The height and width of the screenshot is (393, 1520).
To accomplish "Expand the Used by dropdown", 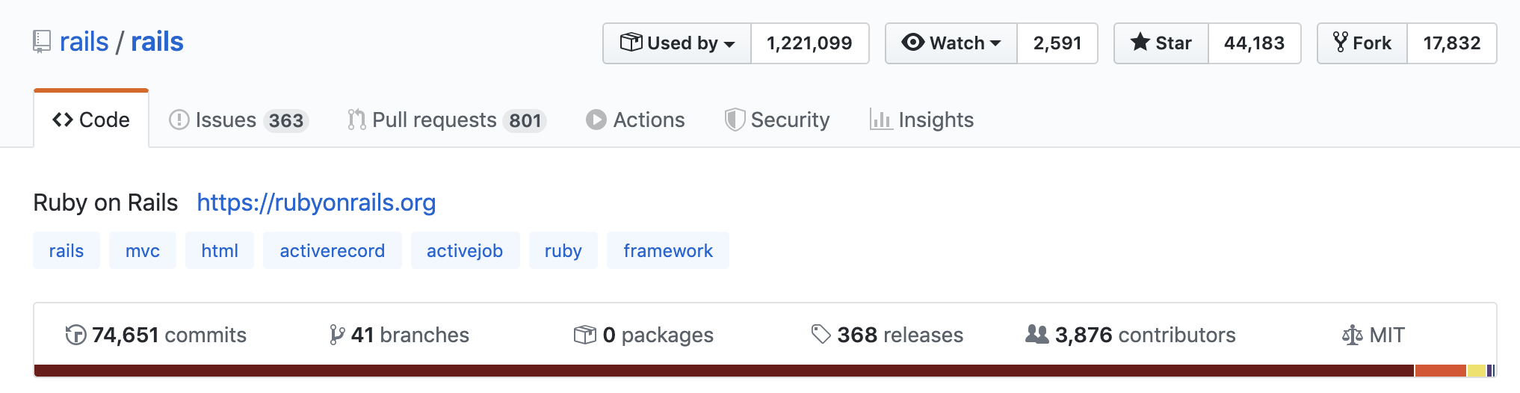I will coord(677,43).
